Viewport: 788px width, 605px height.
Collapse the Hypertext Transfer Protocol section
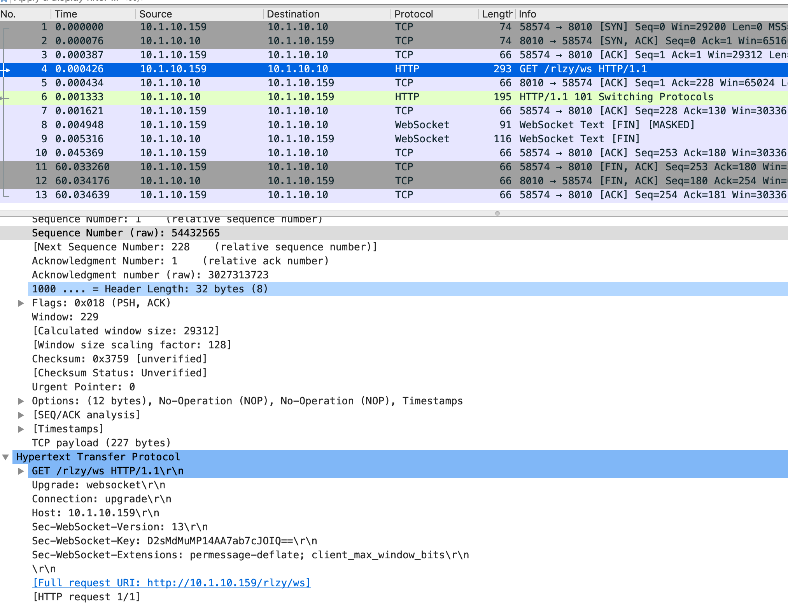click(6, 457)
